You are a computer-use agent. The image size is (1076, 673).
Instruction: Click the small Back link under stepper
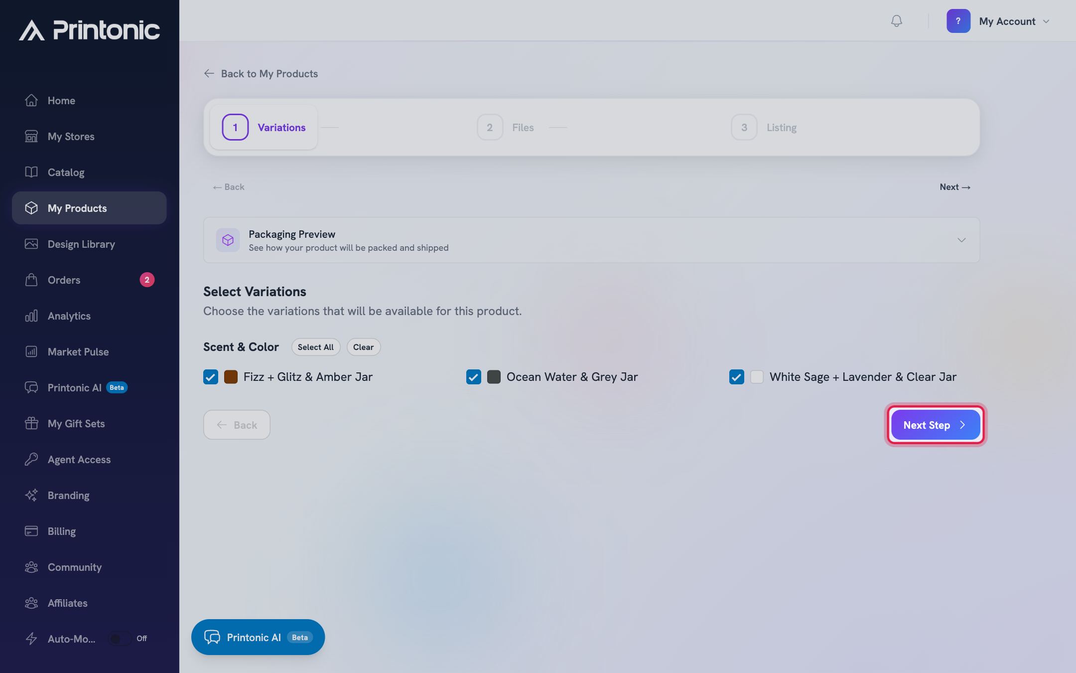(x=229, y=187)
